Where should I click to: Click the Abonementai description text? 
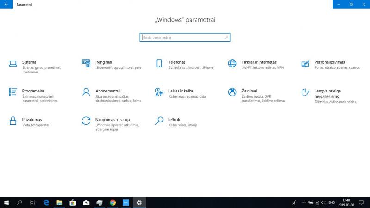118,98
